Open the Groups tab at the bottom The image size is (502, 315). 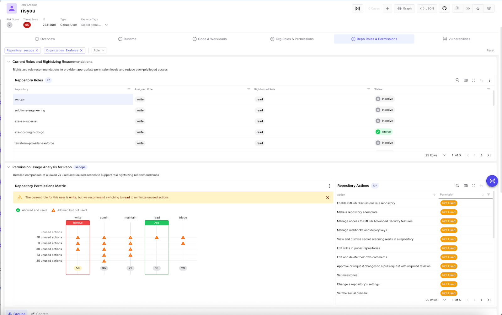[x=17, y=313]
